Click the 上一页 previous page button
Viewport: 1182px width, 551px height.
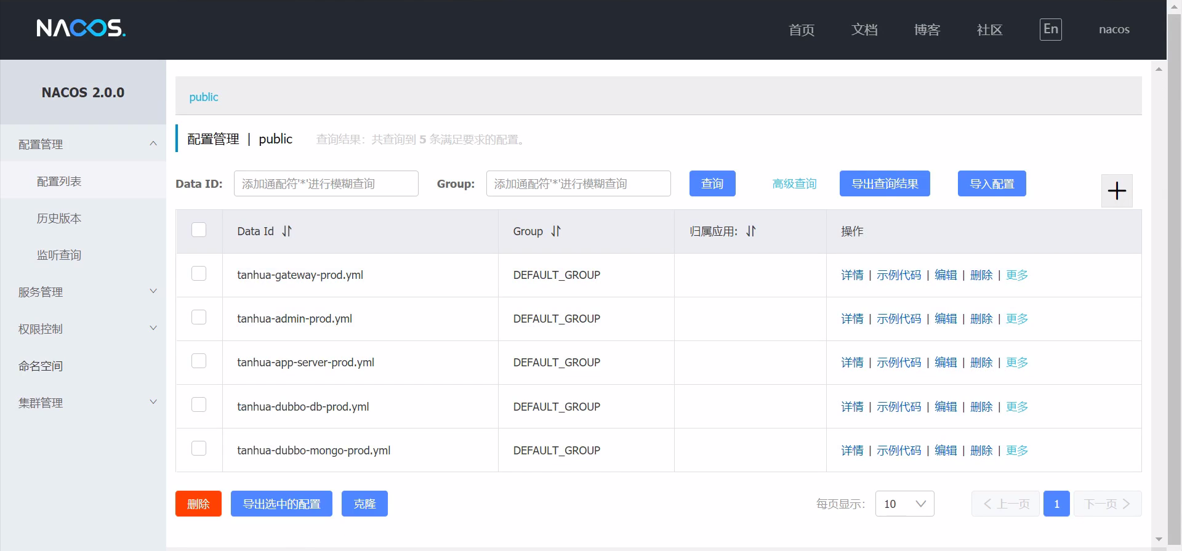coord(1005,504)
